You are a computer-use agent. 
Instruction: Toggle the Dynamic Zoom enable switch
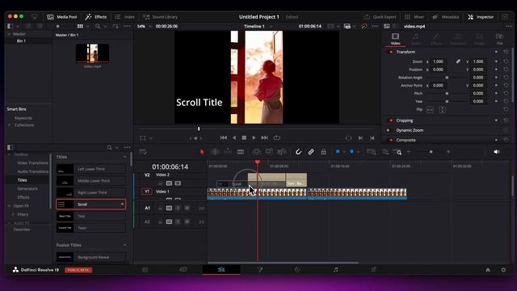(389, 130)
